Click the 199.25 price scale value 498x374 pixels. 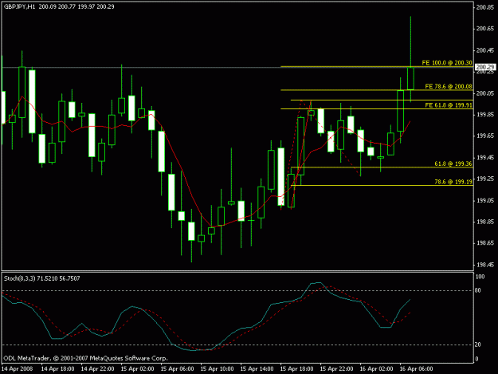point(485,179)
